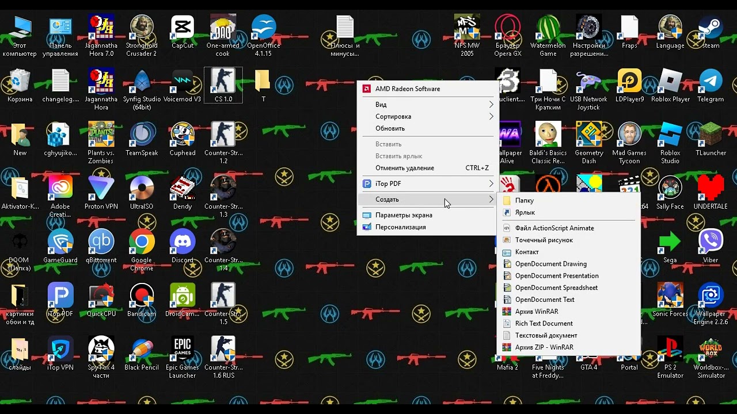Choose Точечный рисунок in submenu

(568, 240)
